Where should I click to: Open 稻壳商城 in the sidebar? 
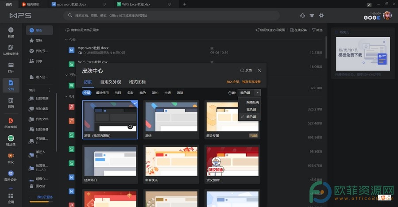pos(11,123)
